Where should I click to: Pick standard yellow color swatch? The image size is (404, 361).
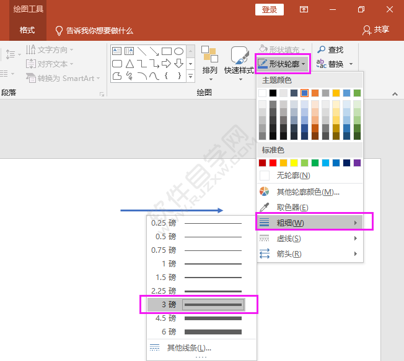point(294,163)
